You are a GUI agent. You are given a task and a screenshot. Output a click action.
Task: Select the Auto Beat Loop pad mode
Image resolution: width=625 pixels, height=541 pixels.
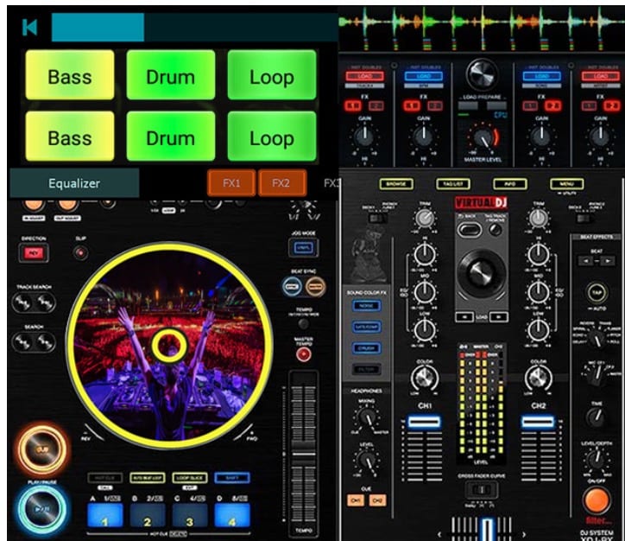(x=148, y=478)
